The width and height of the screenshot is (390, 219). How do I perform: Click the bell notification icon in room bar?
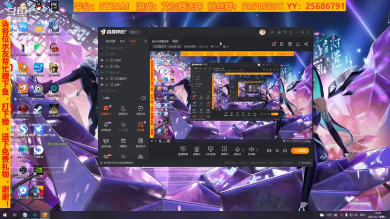pos(298,44)
